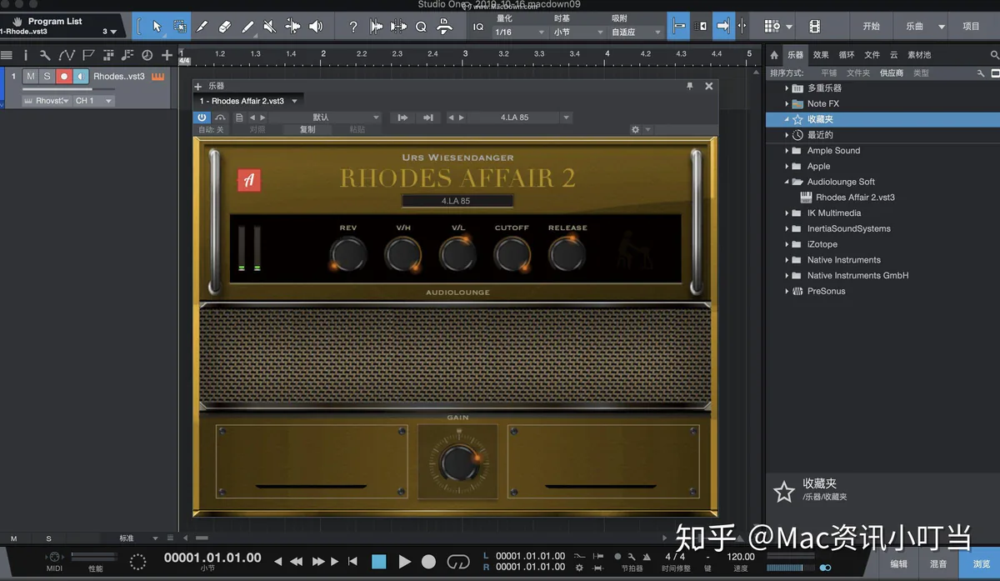Click the 复制 copy button in plugin header
This screenshot has width=1000, height=581.
click(307, 130)
